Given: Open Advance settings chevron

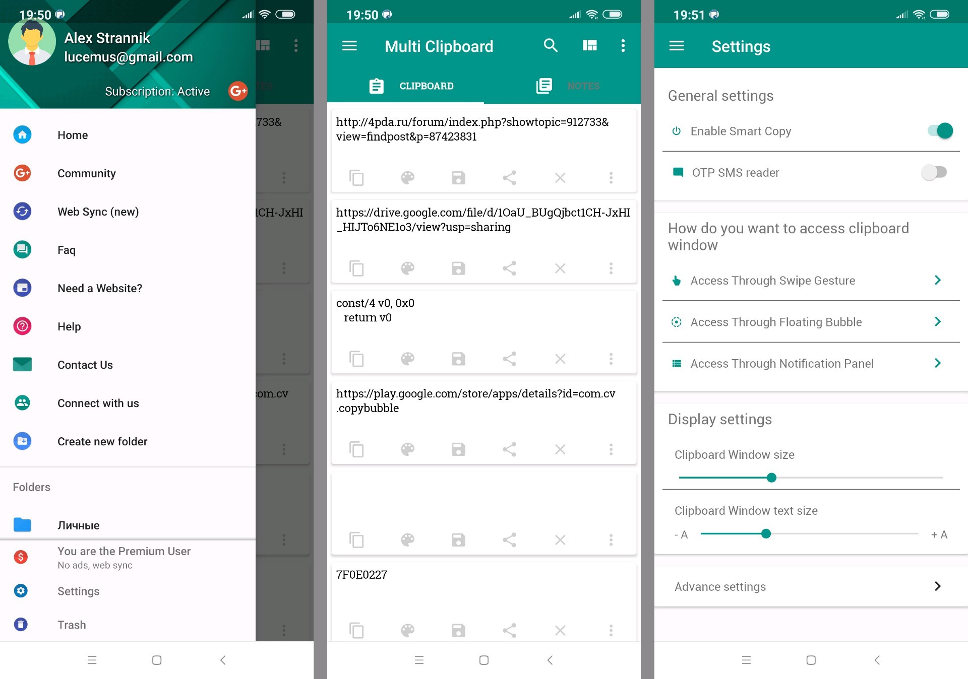Looking at the screenshot, I should click(937, 586).
